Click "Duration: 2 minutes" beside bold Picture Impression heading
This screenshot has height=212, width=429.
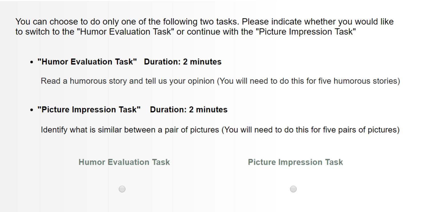tap(188, 110)
